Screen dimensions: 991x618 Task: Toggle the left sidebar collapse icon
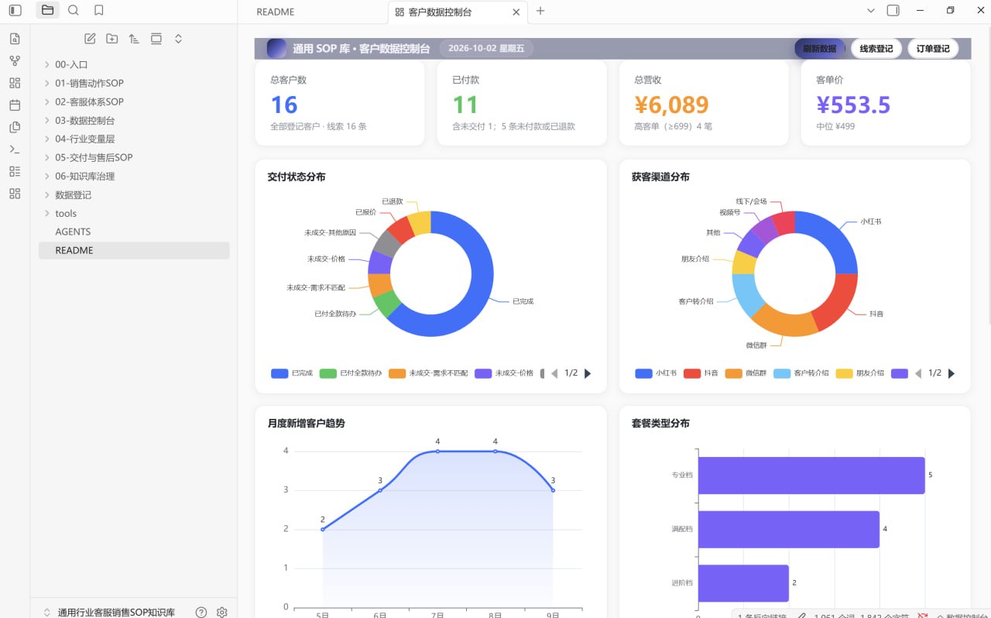pyautogui.click(x=15, y=11)
